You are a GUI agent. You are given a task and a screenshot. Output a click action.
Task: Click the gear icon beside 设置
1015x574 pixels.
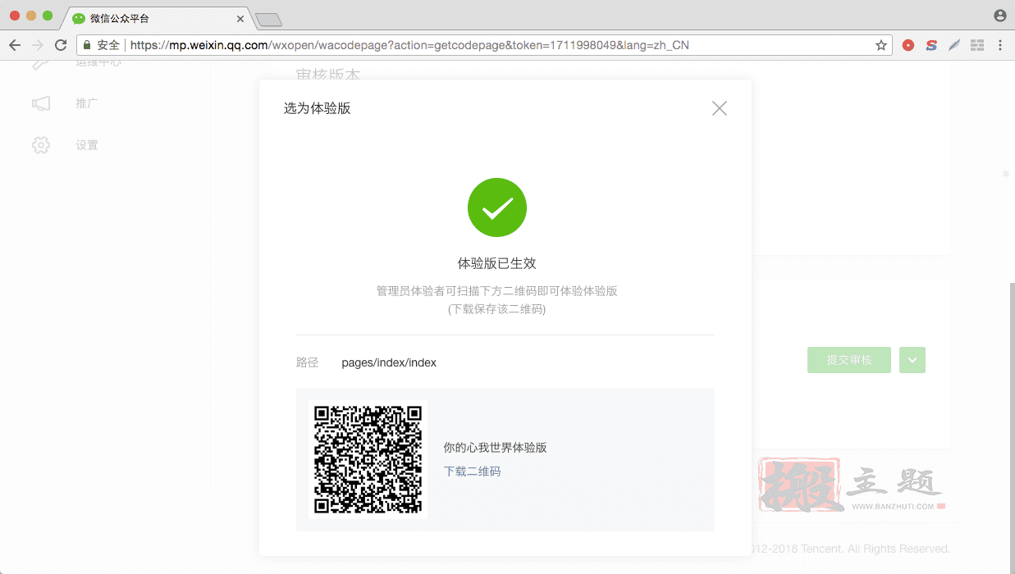[41, 145]
